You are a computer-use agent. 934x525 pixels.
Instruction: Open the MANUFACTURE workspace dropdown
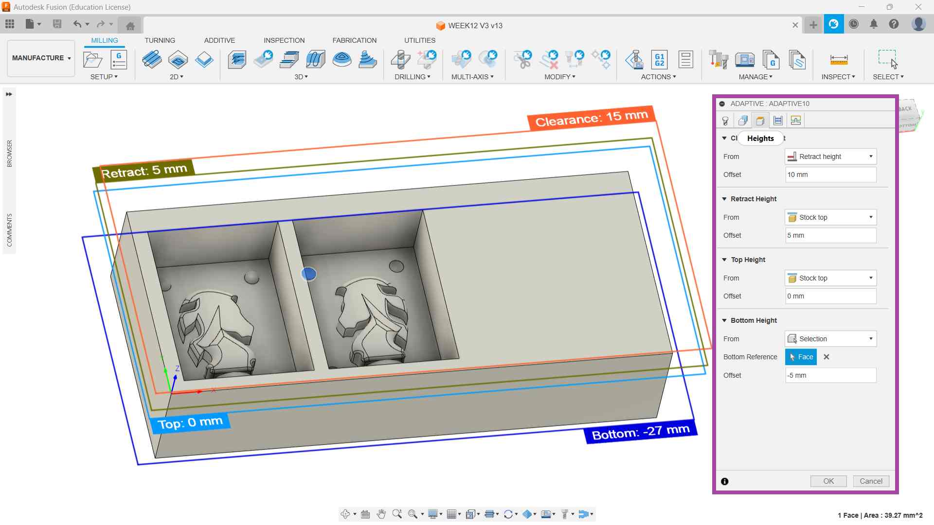(x=41, y=58)
